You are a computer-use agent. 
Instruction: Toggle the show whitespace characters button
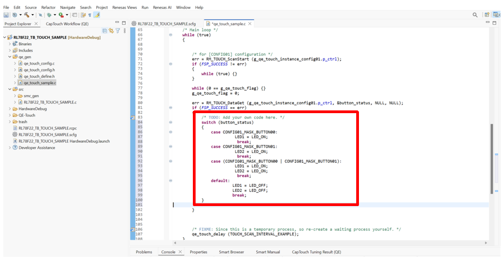[x=90, y=15]
